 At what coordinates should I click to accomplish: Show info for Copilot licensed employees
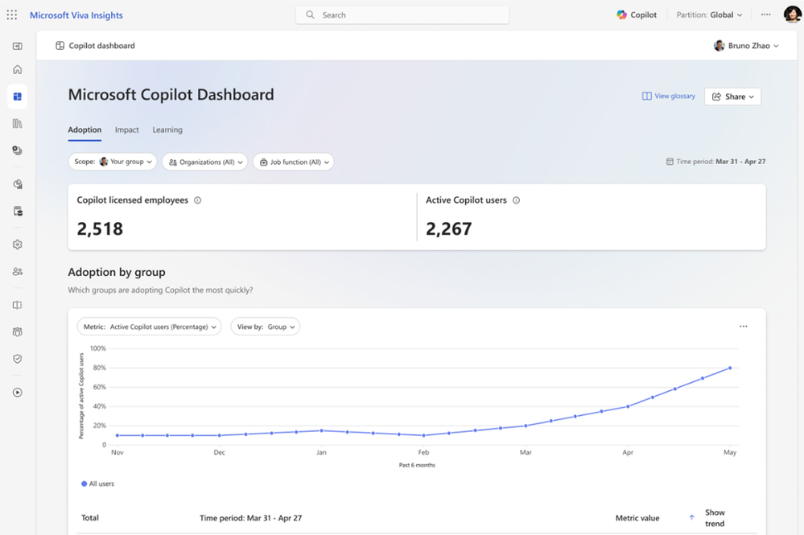[x=197, y=200]
